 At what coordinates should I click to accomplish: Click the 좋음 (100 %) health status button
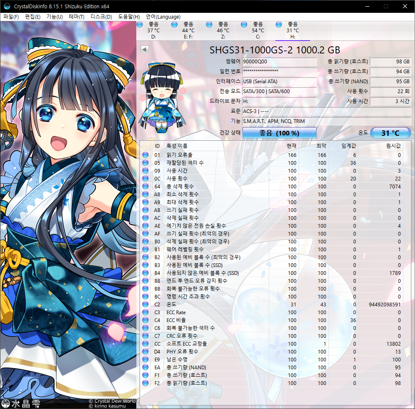[279, 133]
